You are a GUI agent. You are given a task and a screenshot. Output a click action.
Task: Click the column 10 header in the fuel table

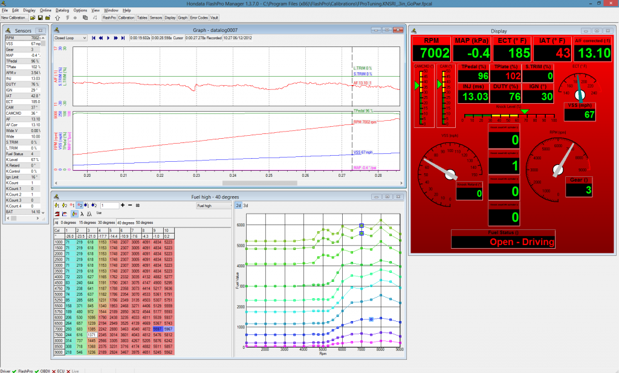(x=168, y=231)
